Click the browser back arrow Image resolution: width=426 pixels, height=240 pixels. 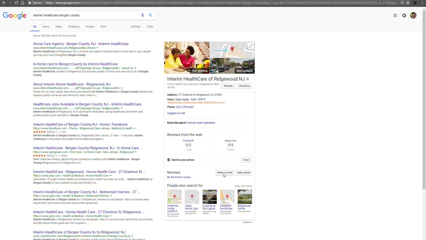coord(4,3)
